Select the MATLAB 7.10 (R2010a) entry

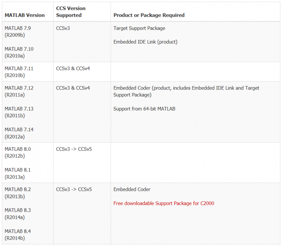[x=19, y=52]
